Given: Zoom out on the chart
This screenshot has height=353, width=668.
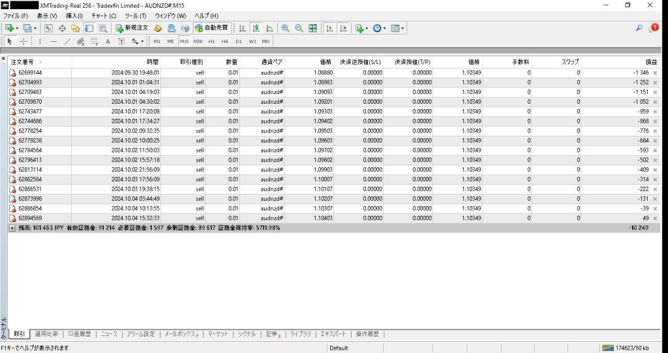Looking at the screenshot, I should 299,28.
